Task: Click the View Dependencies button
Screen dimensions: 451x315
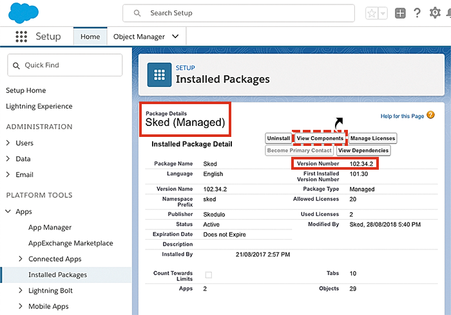Action: point(363,150)
